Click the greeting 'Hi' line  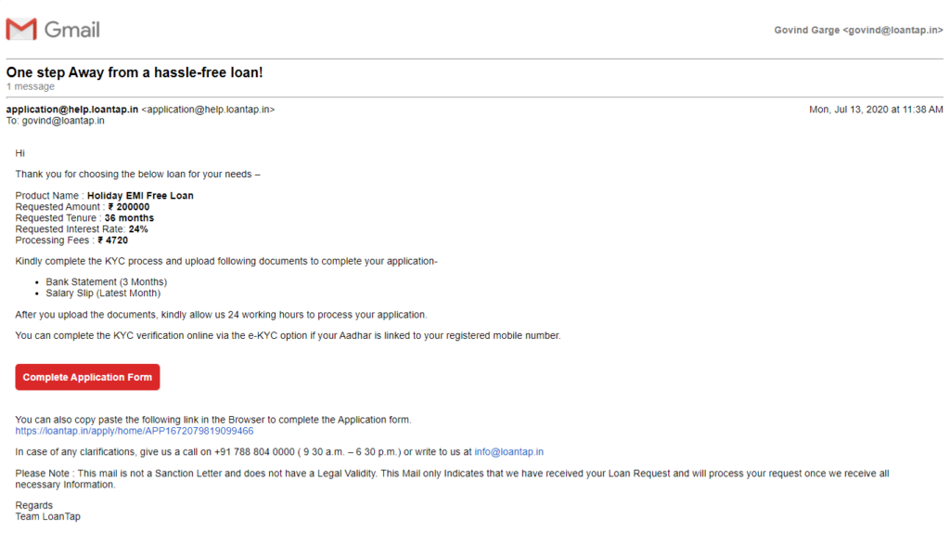[x=20, y=153]
